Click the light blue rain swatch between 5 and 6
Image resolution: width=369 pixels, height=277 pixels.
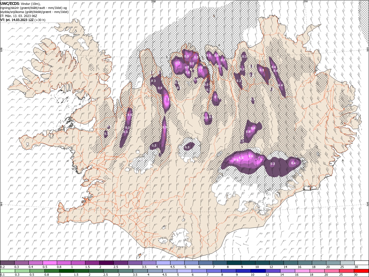pyautogui.click(x=184, y=271)
